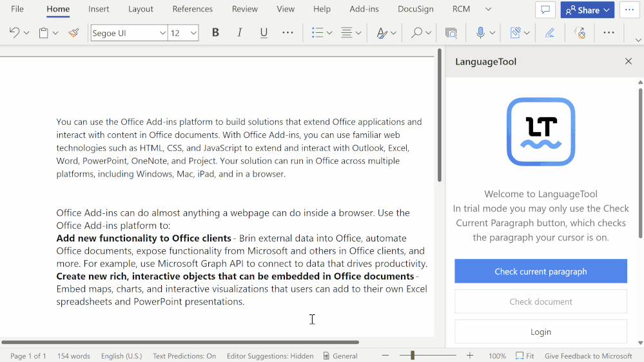Click the zoom out minus icon
Image resolution: width=644 pixels, height=362 pixels.
pos(385,356)
